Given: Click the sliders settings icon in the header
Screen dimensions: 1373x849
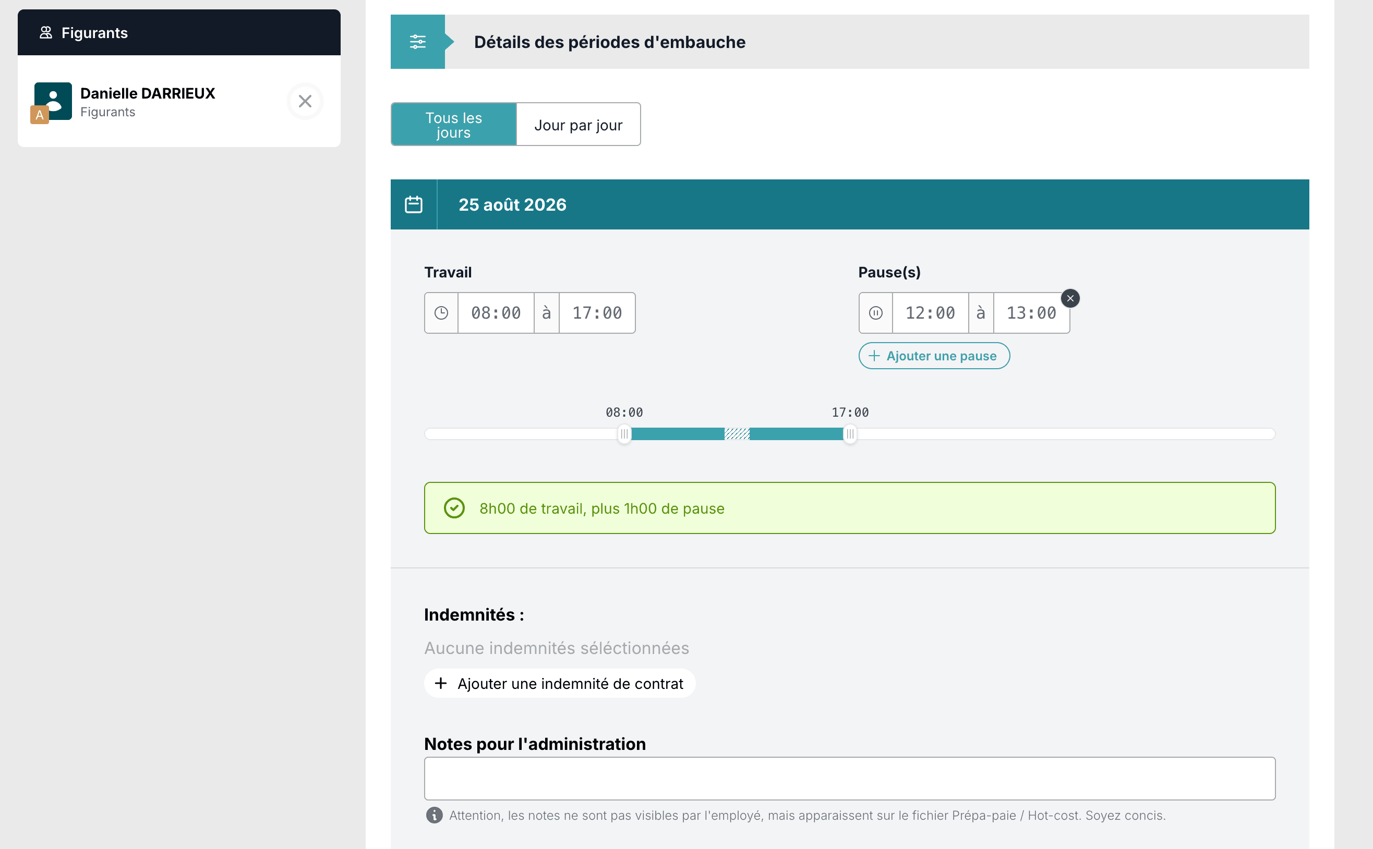Looking at the screenshot, I should pyautogui.click(x=417, y=42).
